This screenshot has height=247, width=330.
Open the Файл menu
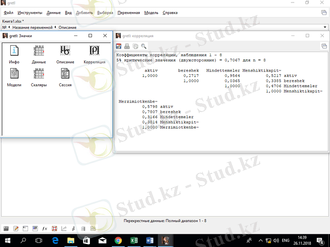(8, 13)
